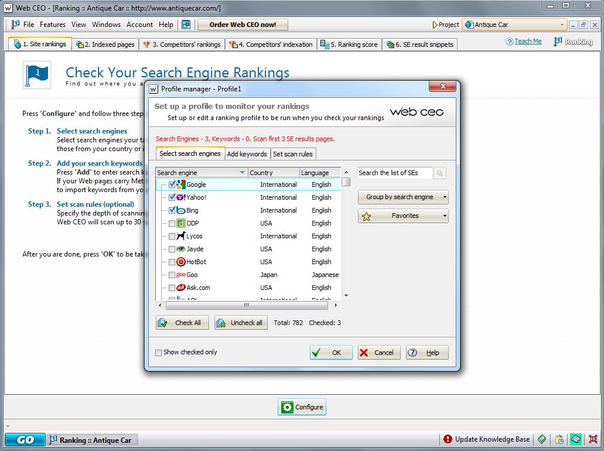Click Update Knowledge Base in status bar

[492, 439]
